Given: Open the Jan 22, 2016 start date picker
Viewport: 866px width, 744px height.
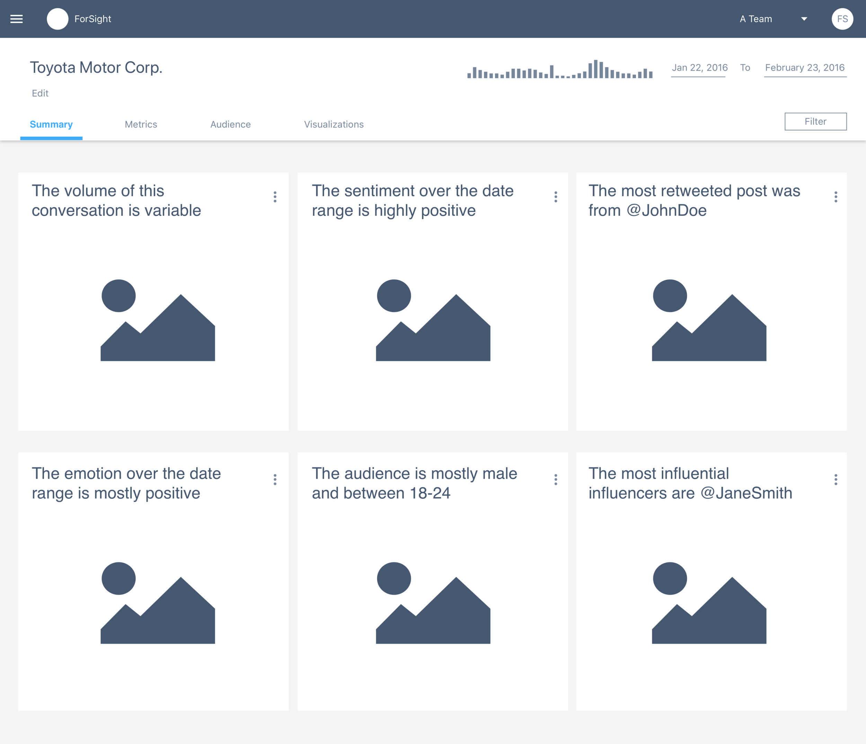Looking at the screenshot, I should 699,68.
